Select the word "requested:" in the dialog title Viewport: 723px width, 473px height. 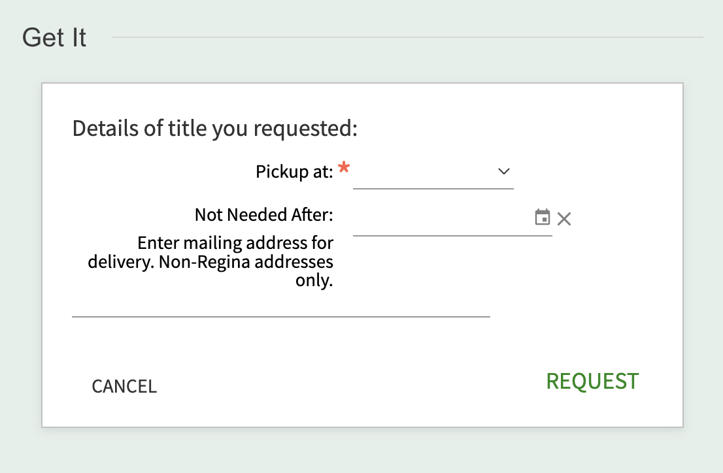[305, 129]
